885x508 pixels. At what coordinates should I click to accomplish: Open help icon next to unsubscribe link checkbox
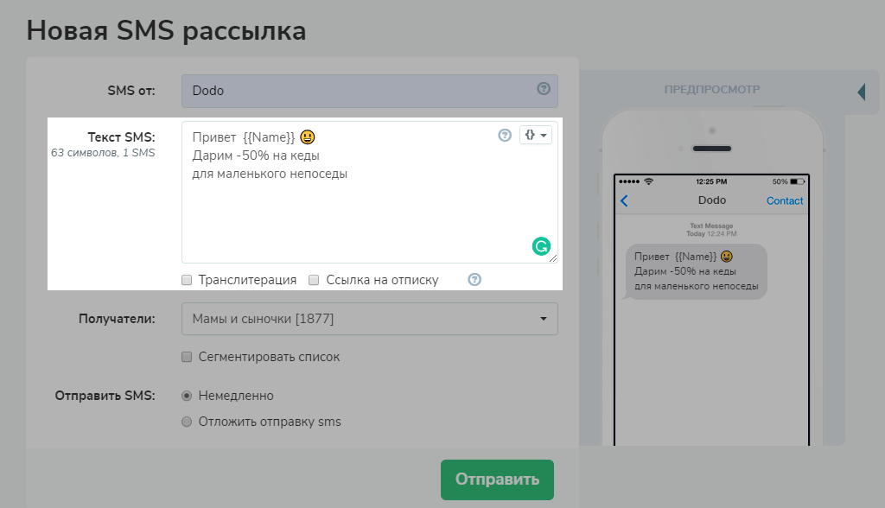(x=474, y=279)
